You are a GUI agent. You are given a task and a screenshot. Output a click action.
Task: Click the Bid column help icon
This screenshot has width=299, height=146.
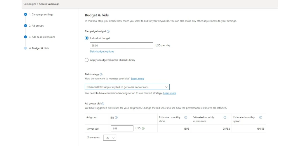coord(116,118)
